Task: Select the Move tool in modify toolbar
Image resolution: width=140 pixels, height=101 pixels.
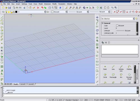Action: pos(97,17)
